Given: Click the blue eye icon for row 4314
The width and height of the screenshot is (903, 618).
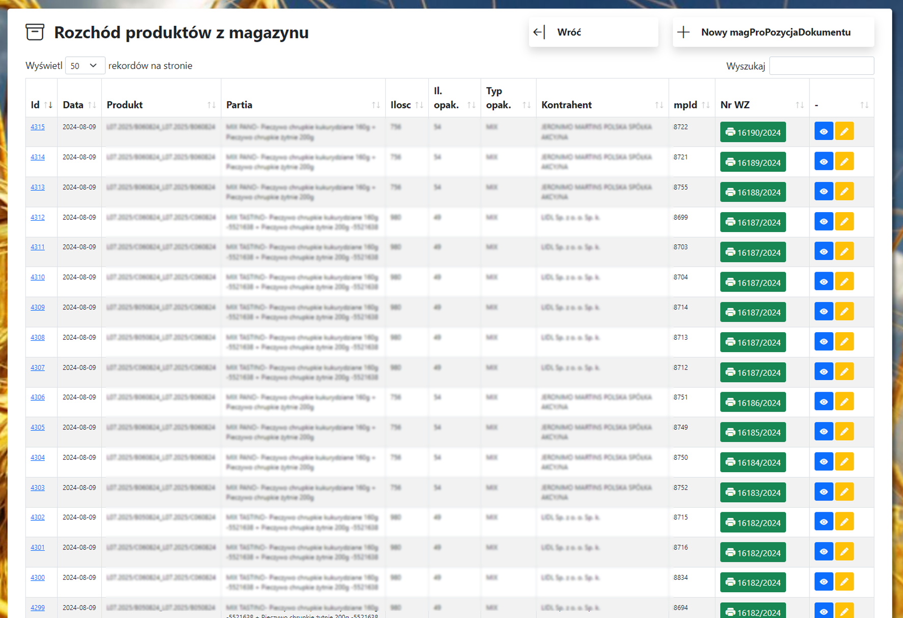Looking at the screenshot, I should click(x=823, y=162).
